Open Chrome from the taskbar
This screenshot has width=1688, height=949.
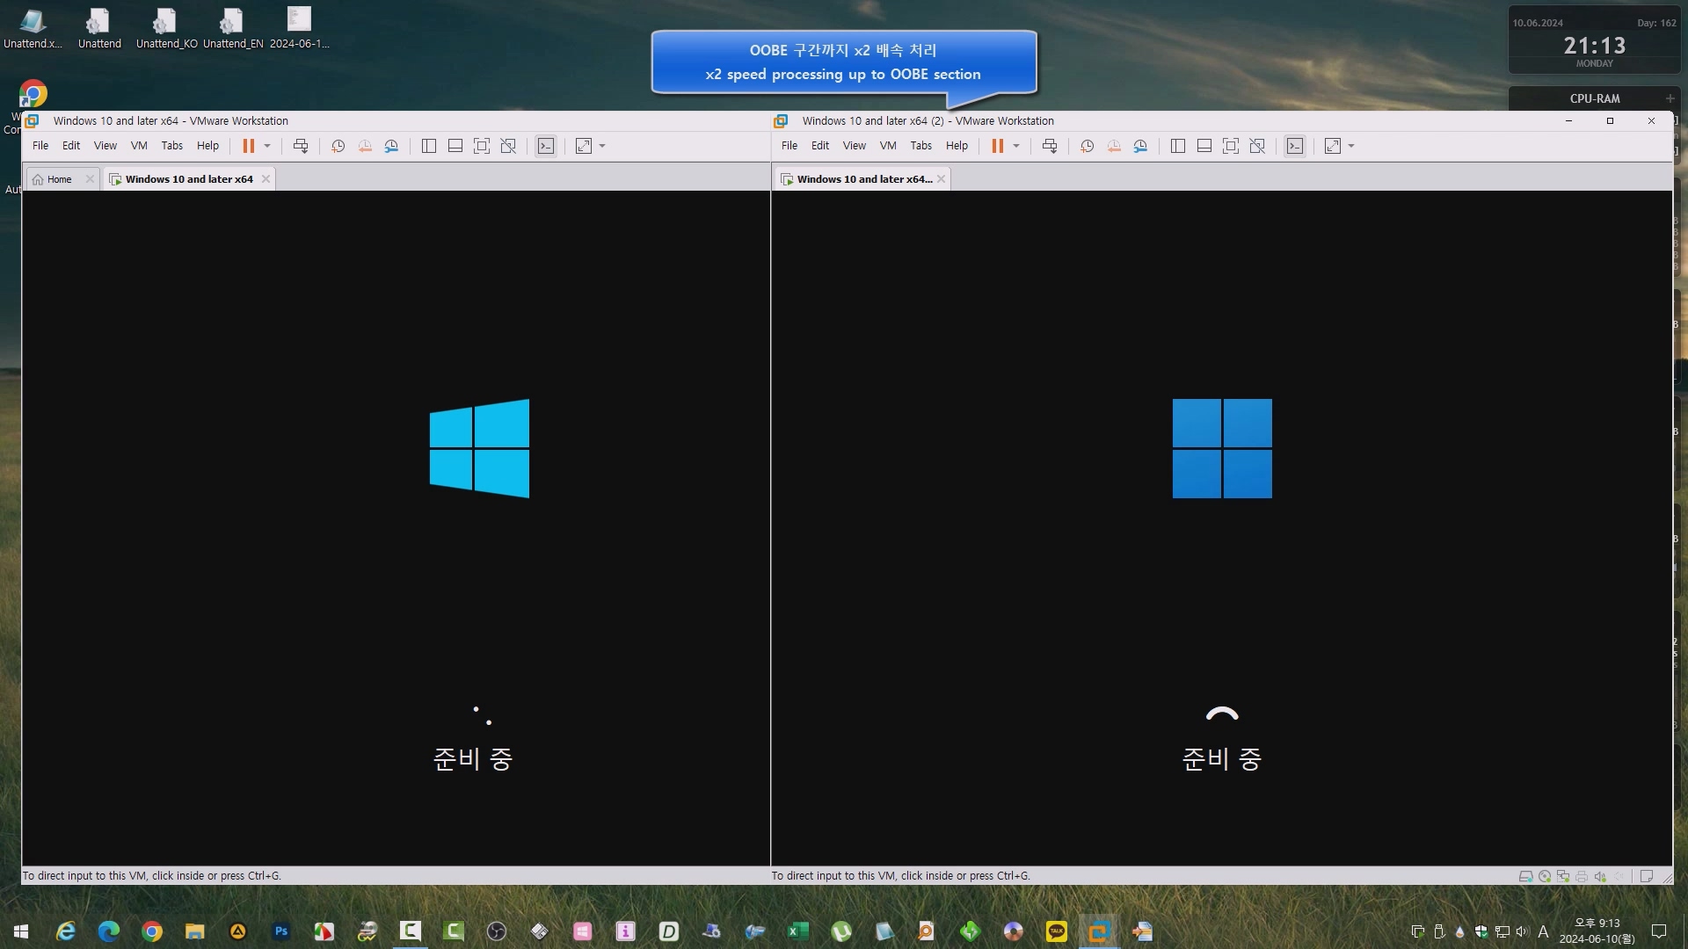pyautogui.click(x=152, y=931)
